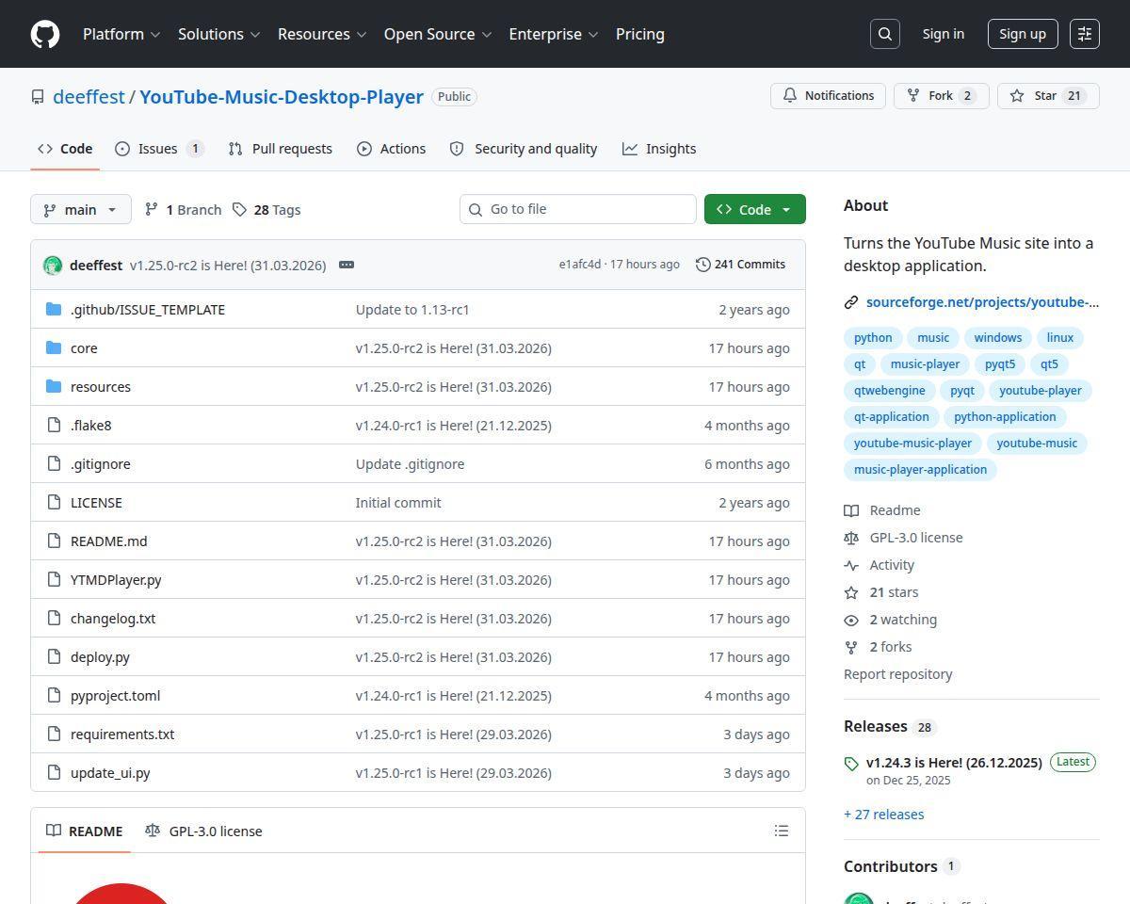
Task: Open the Activity link in About
Action: coord(892,565)
